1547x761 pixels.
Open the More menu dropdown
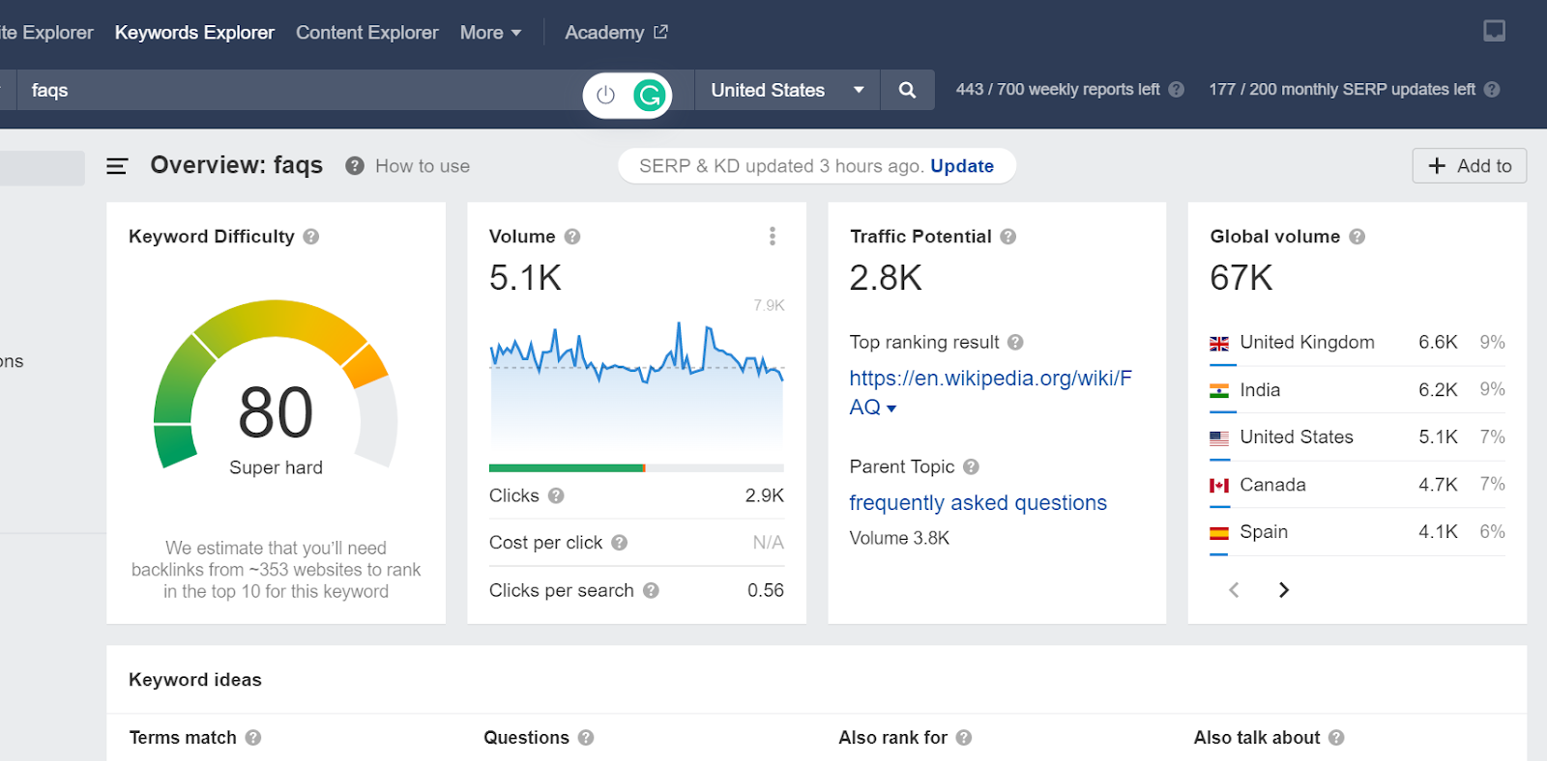pos(490,33)
